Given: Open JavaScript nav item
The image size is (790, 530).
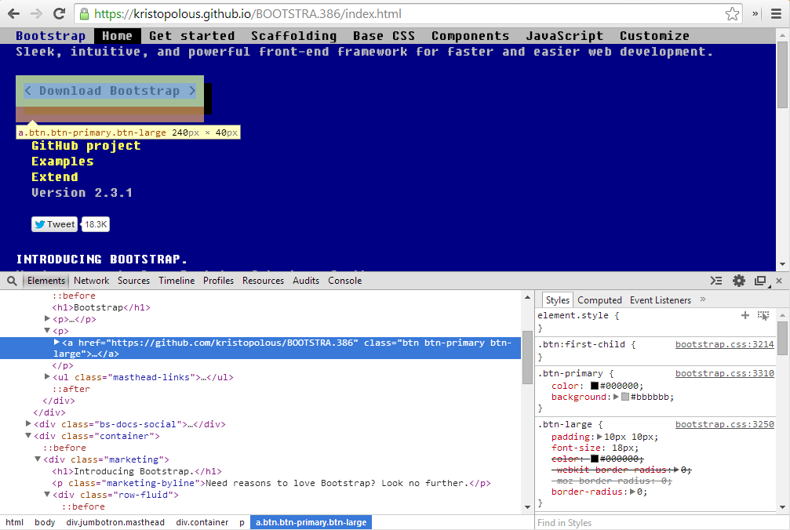Looking at the screenshot, I should click(564, 36).
